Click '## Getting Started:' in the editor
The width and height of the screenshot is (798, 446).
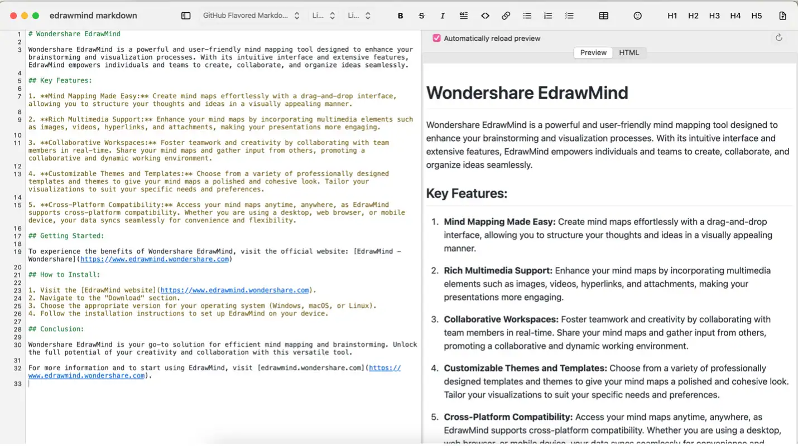click(66, 236)
